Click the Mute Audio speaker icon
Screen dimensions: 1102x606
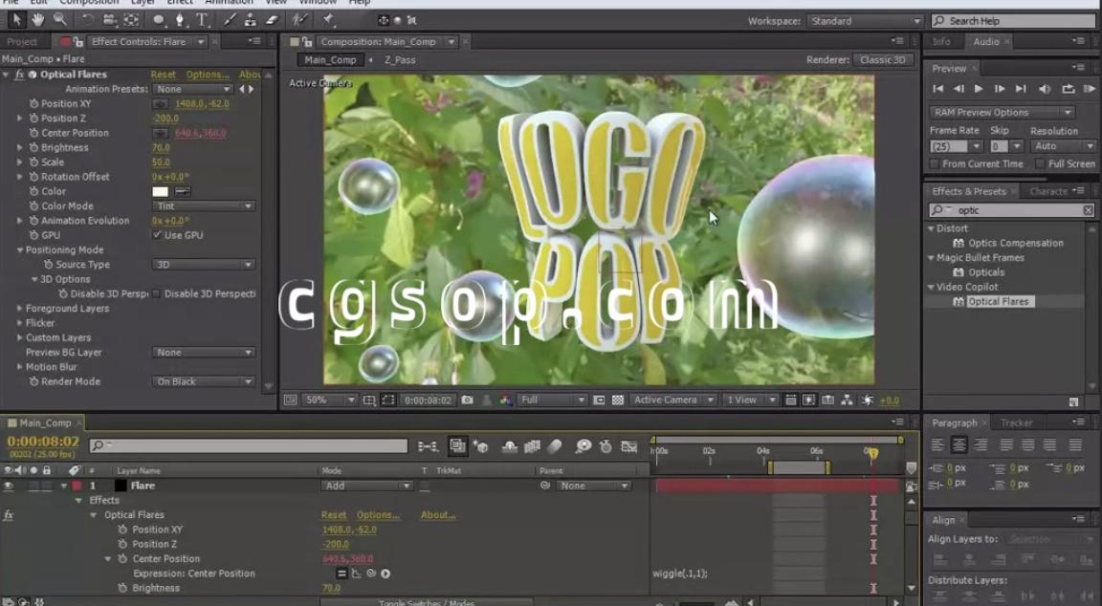[1045, 89]
